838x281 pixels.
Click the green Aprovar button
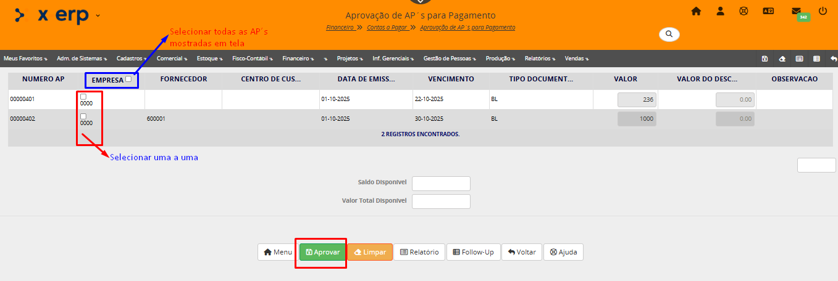[x=322, y=252]
